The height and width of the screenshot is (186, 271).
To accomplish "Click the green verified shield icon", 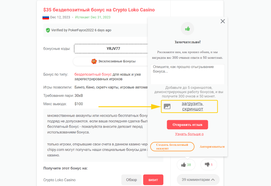I will tap(48, 30).
